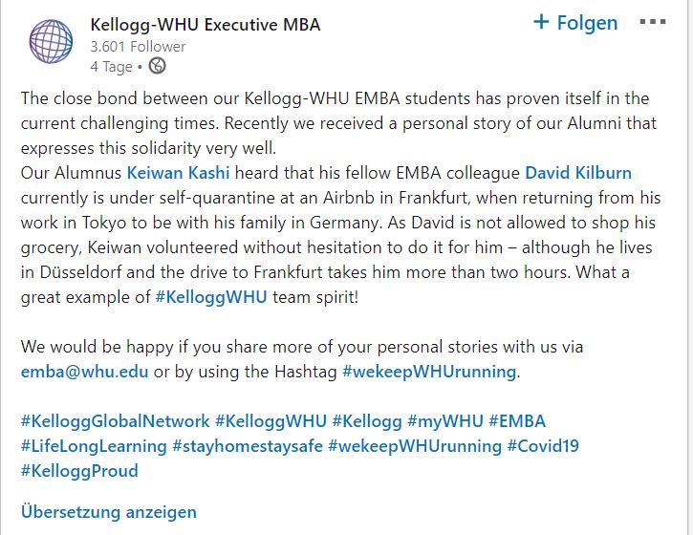Open David Kilburn's profile link
Screen dimensions: 693x535
point(578,173)
